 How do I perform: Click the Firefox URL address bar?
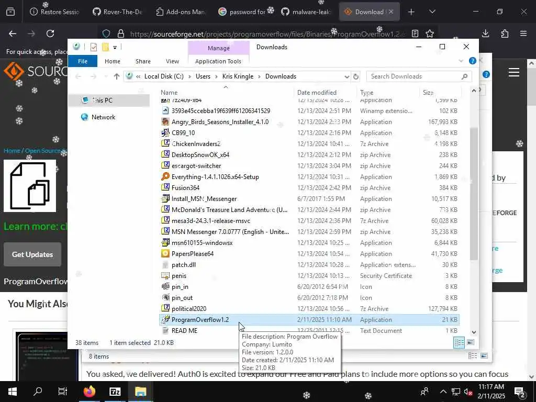click(269, 34)
